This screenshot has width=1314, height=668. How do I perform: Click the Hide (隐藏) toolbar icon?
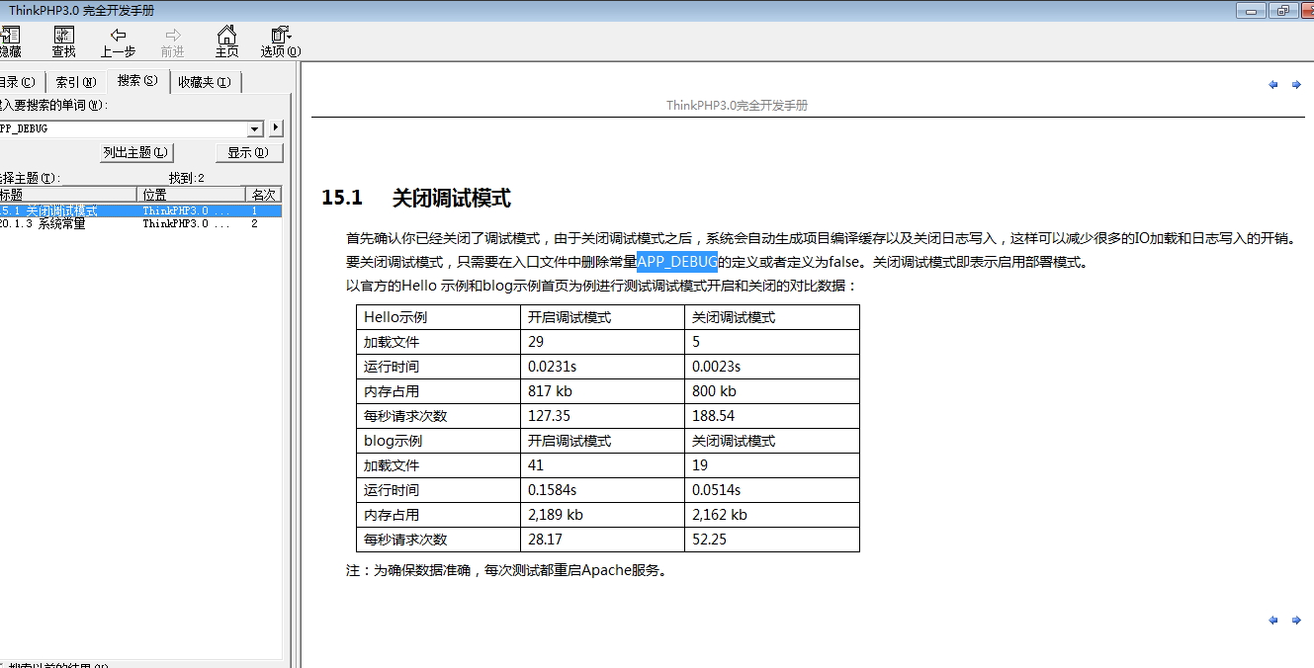point(9,42)
